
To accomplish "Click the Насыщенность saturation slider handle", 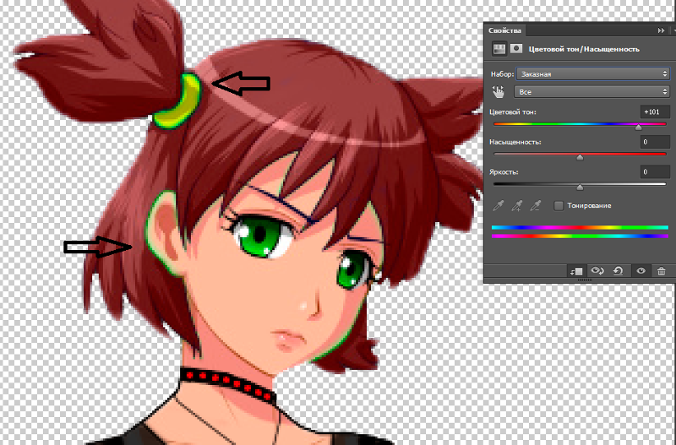I will click(x=580, y=157).
